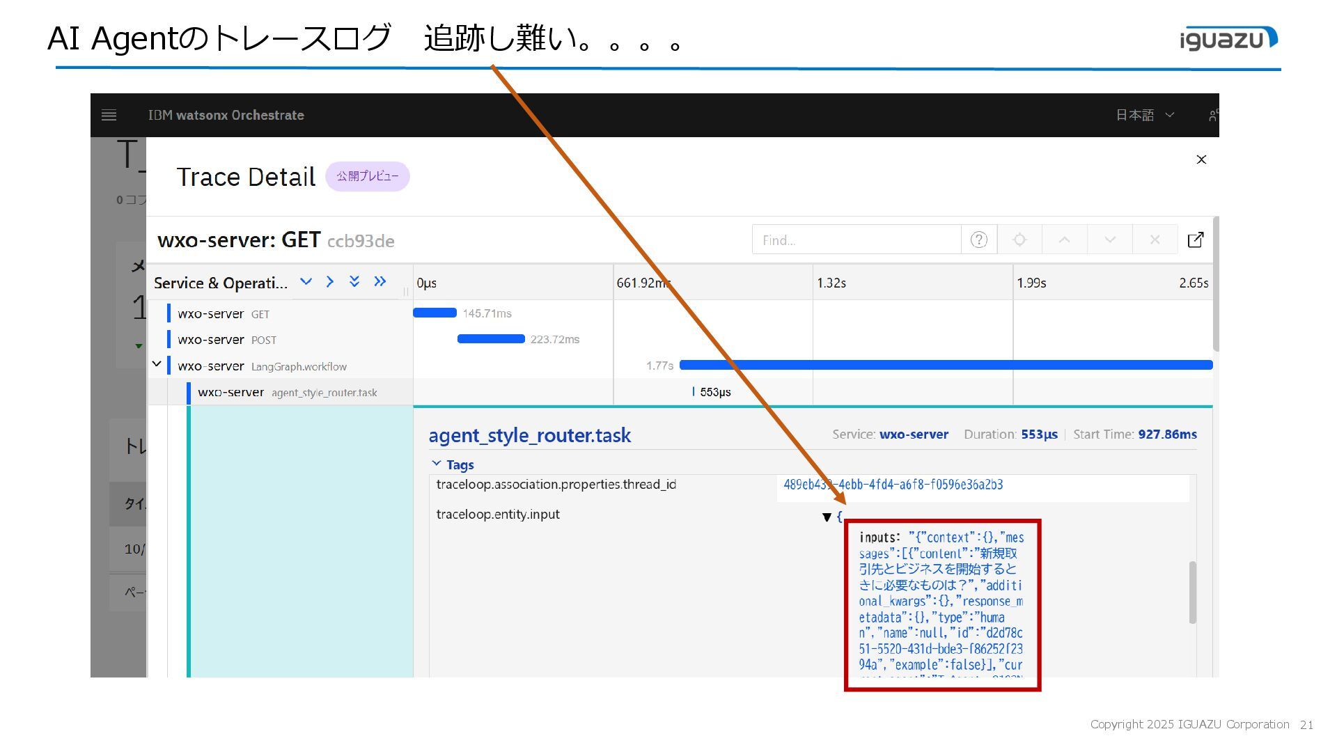
Task: Collapse the traceloop.entity.input JSON triangle
Action: click(x=827, y=517)
